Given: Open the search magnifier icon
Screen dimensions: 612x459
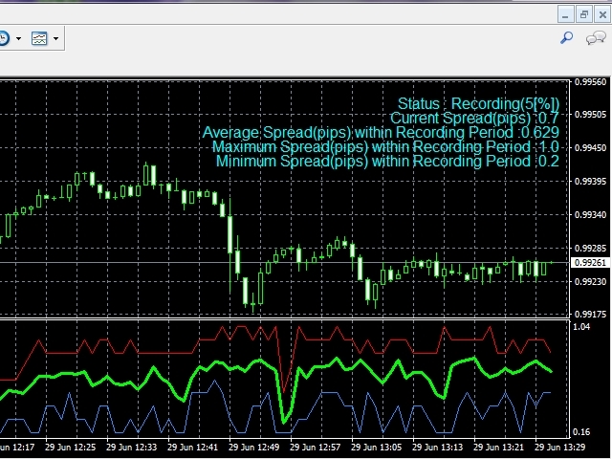Looking at the screenshot, I should 566,38.
